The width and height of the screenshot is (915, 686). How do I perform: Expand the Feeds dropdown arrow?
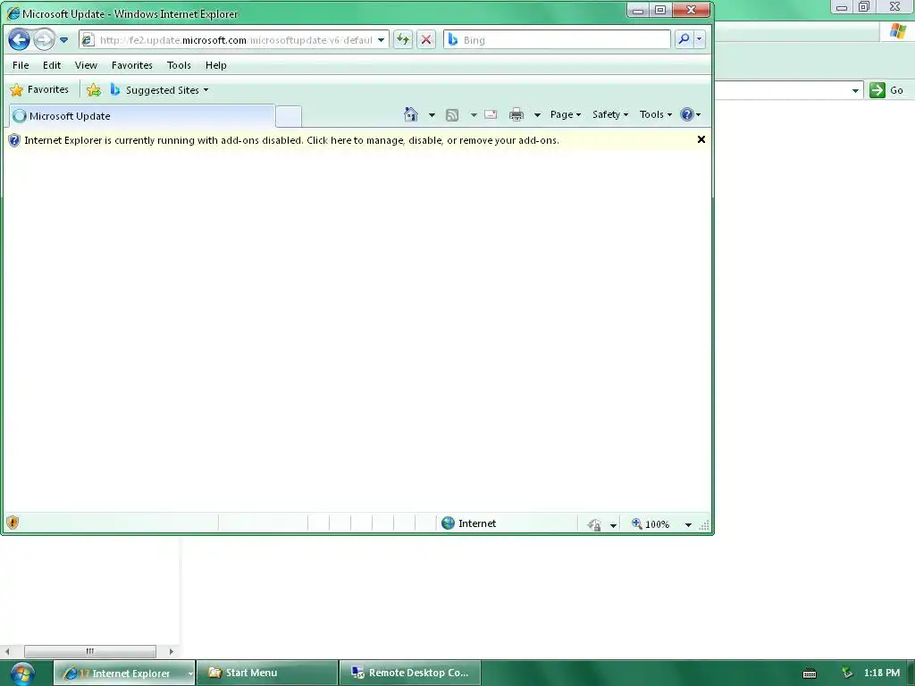tap(474, 115)
